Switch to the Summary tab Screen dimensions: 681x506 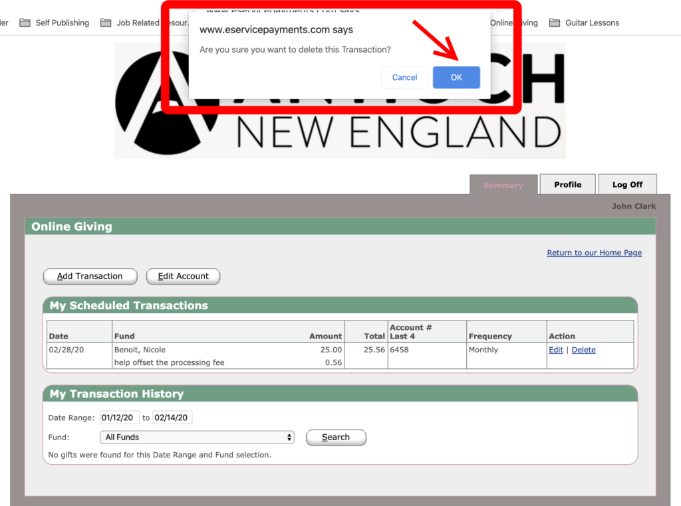click(503, 185)
